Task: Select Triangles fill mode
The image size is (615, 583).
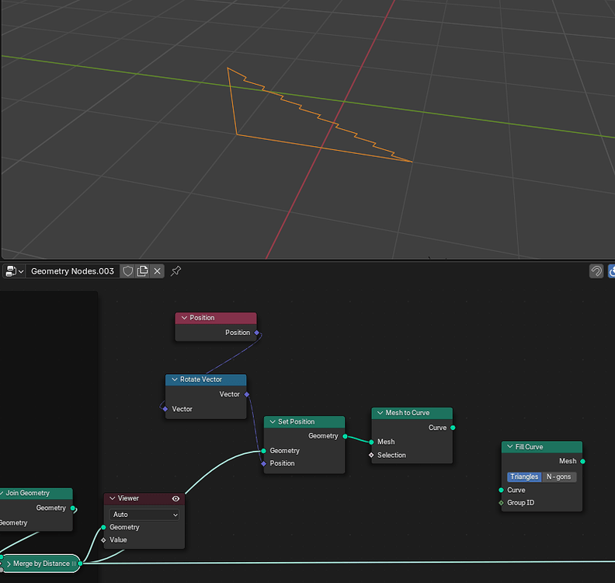Action: [524, 477]
